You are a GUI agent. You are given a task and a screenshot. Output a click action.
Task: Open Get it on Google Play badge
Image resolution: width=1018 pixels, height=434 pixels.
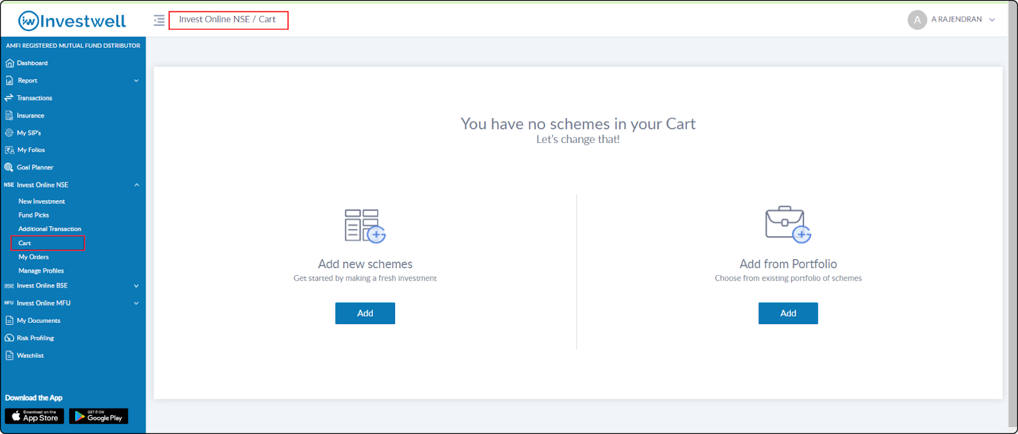(99, 416)
